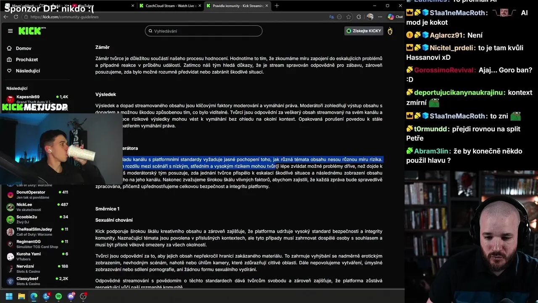The image size is (538, 303).
Task: Click username deportujucikanynaukrajinu in chat
Action: coord(459,93)
